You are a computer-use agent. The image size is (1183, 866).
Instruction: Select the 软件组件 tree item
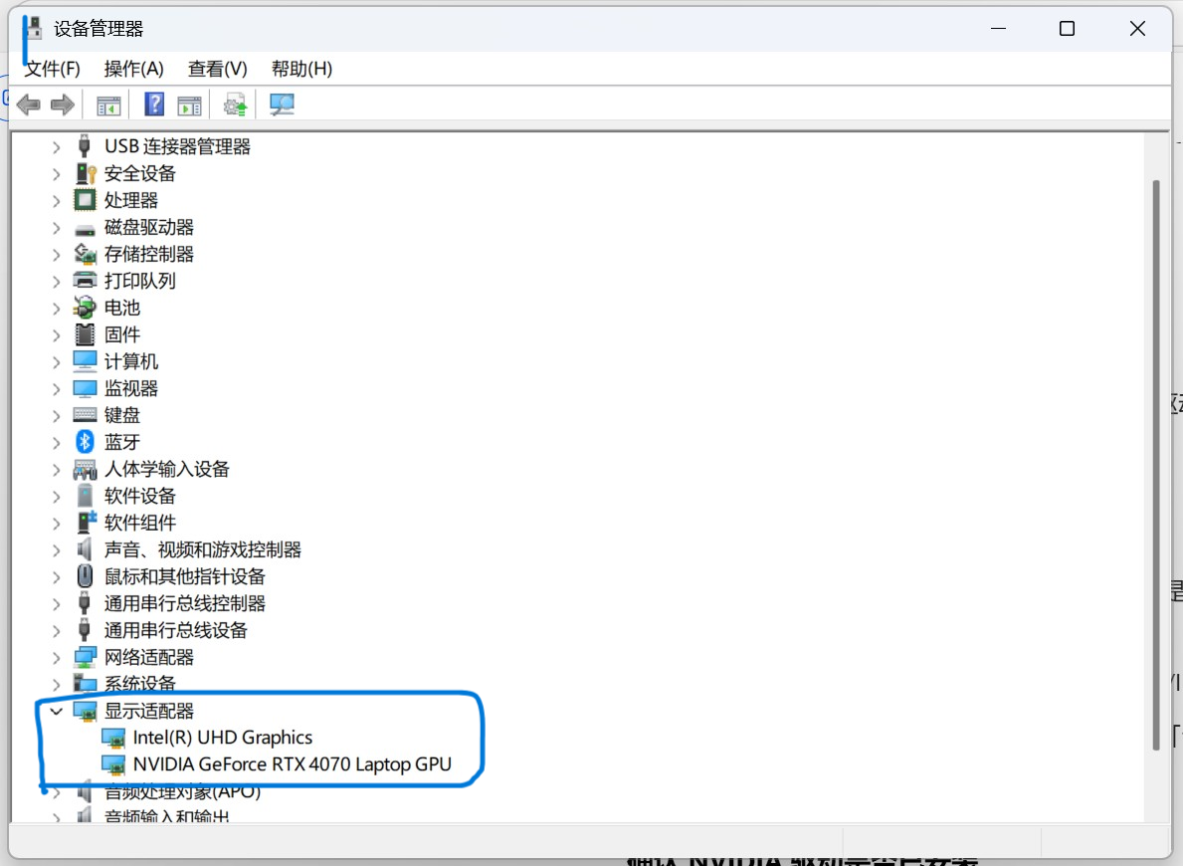pyautogui.click(x=139, y=523)
